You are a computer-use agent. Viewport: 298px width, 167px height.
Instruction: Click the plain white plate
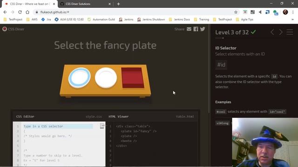106,78
